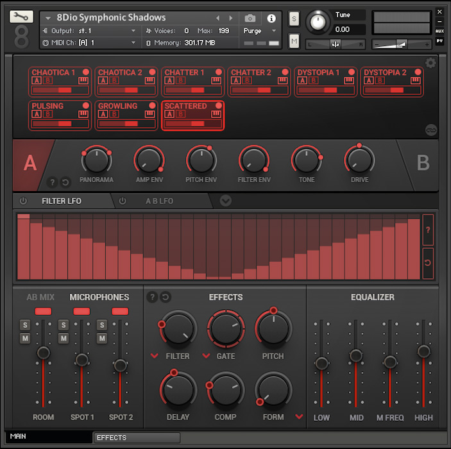Go to previous instrument using left arrow
The width and height of the screenshot is (451, 449).
coord(217,18)
